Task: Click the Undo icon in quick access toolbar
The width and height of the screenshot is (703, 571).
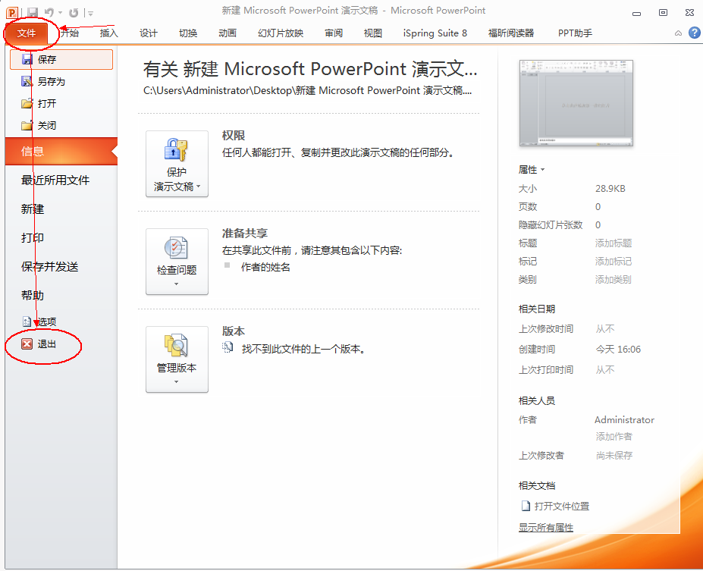Action: click(49, 13)
